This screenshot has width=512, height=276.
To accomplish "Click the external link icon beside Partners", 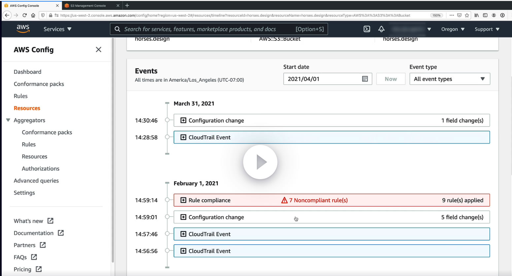I will point(43,245).
